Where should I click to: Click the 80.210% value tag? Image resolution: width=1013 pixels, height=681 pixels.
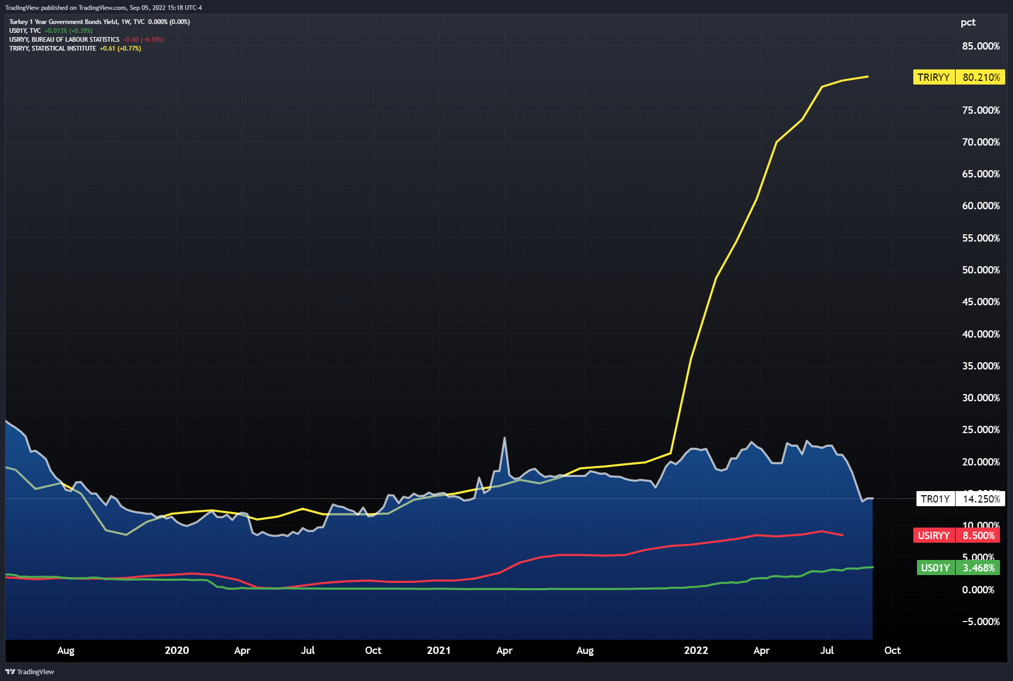tap(981, 77)
